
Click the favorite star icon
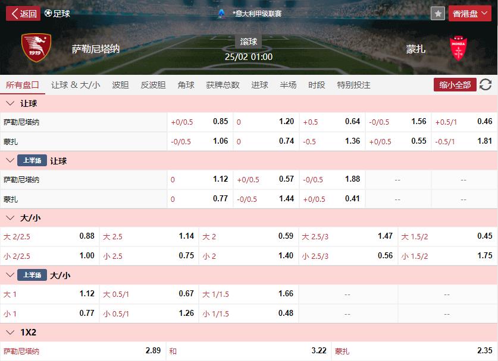click(x=438, y=13)
